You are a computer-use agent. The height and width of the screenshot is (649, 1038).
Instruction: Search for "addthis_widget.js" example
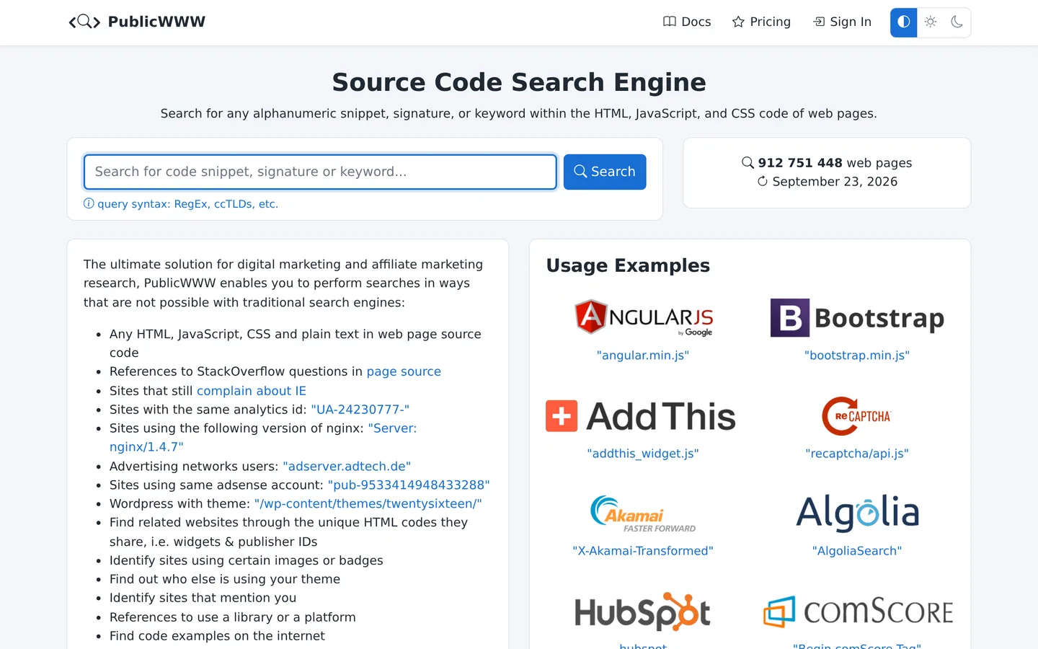(x=643, y=454)
